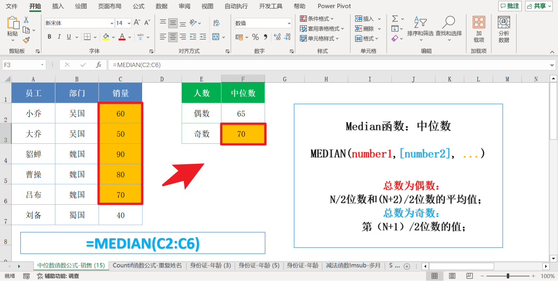Click the Fill down icon

tap(395, 29)
